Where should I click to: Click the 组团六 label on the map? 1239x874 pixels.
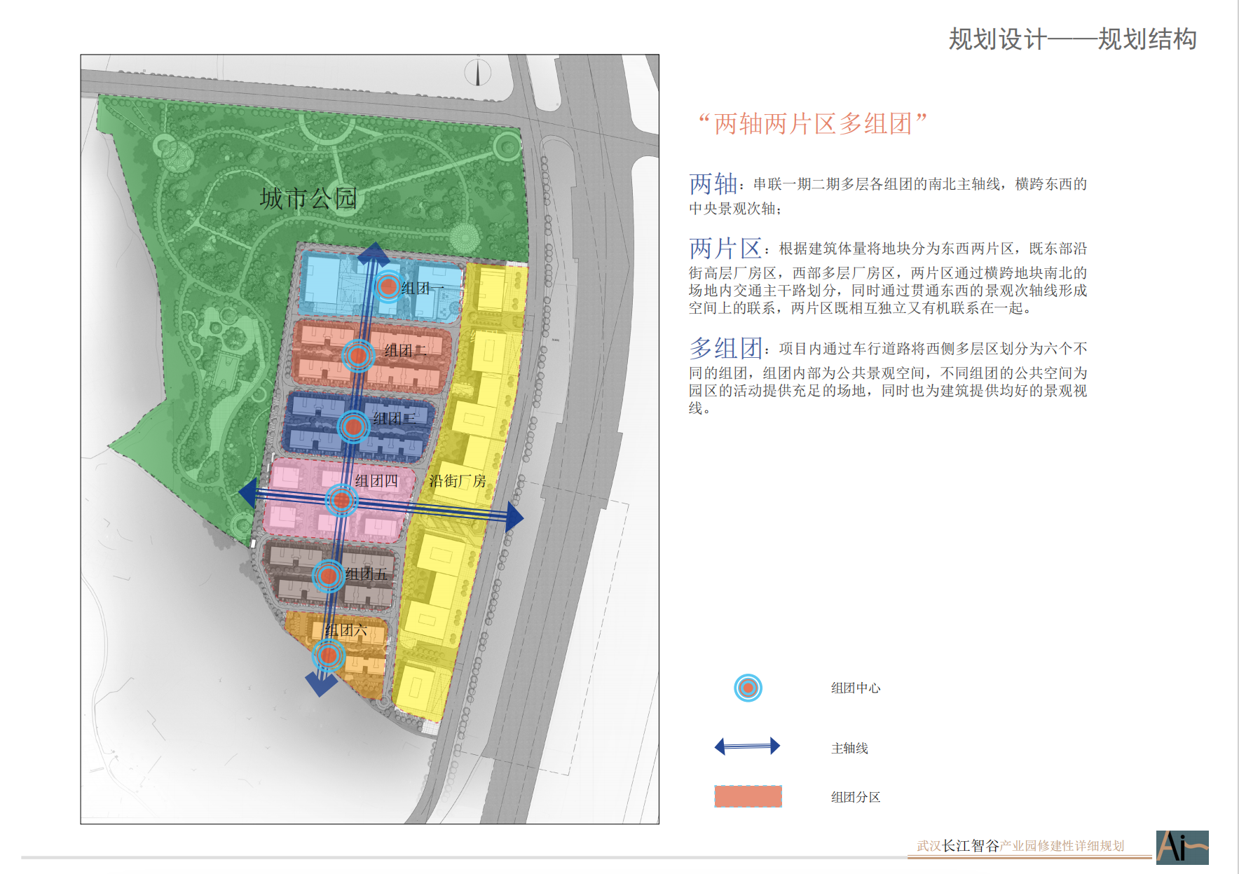click(x=345, y=630)
